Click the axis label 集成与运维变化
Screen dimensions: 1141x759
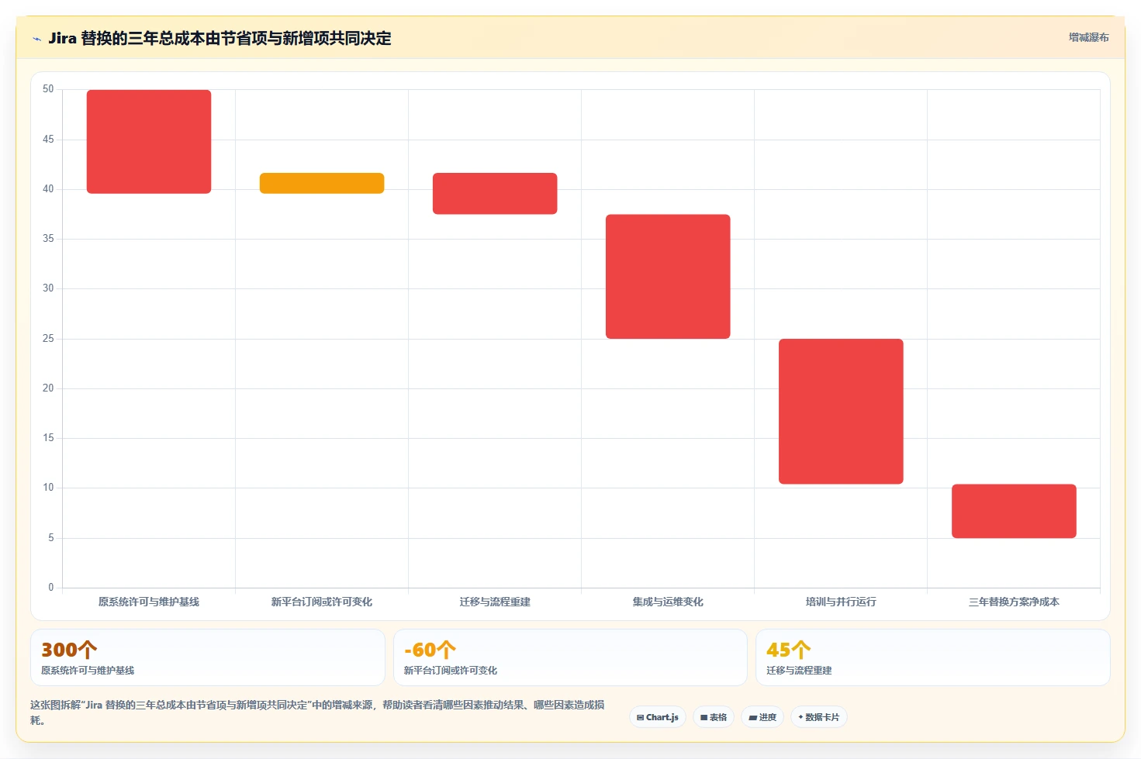click(668, 602)
